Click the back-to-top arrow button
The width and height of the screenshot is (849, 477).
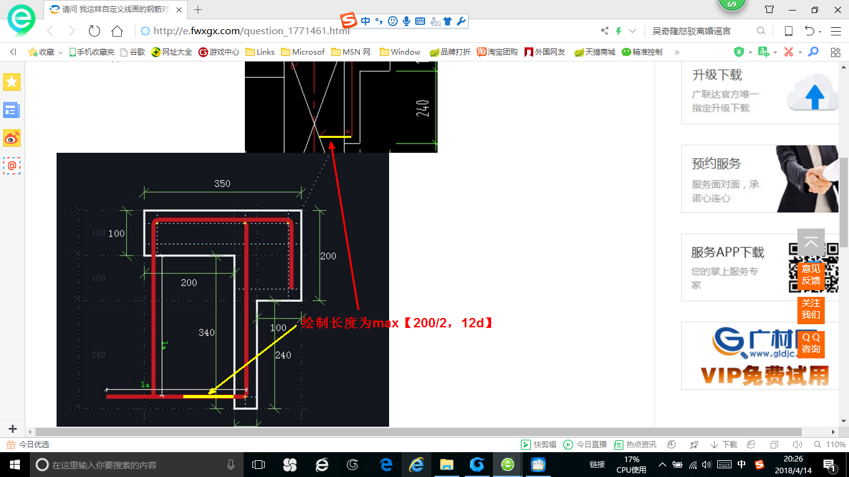[x=811, y=243]
